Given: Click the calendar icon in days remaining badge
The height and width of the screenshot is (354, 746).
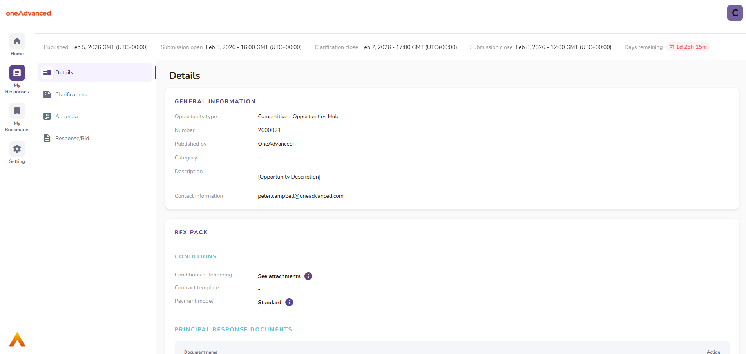Looking at the screenshot, I should tap(672, 47).
